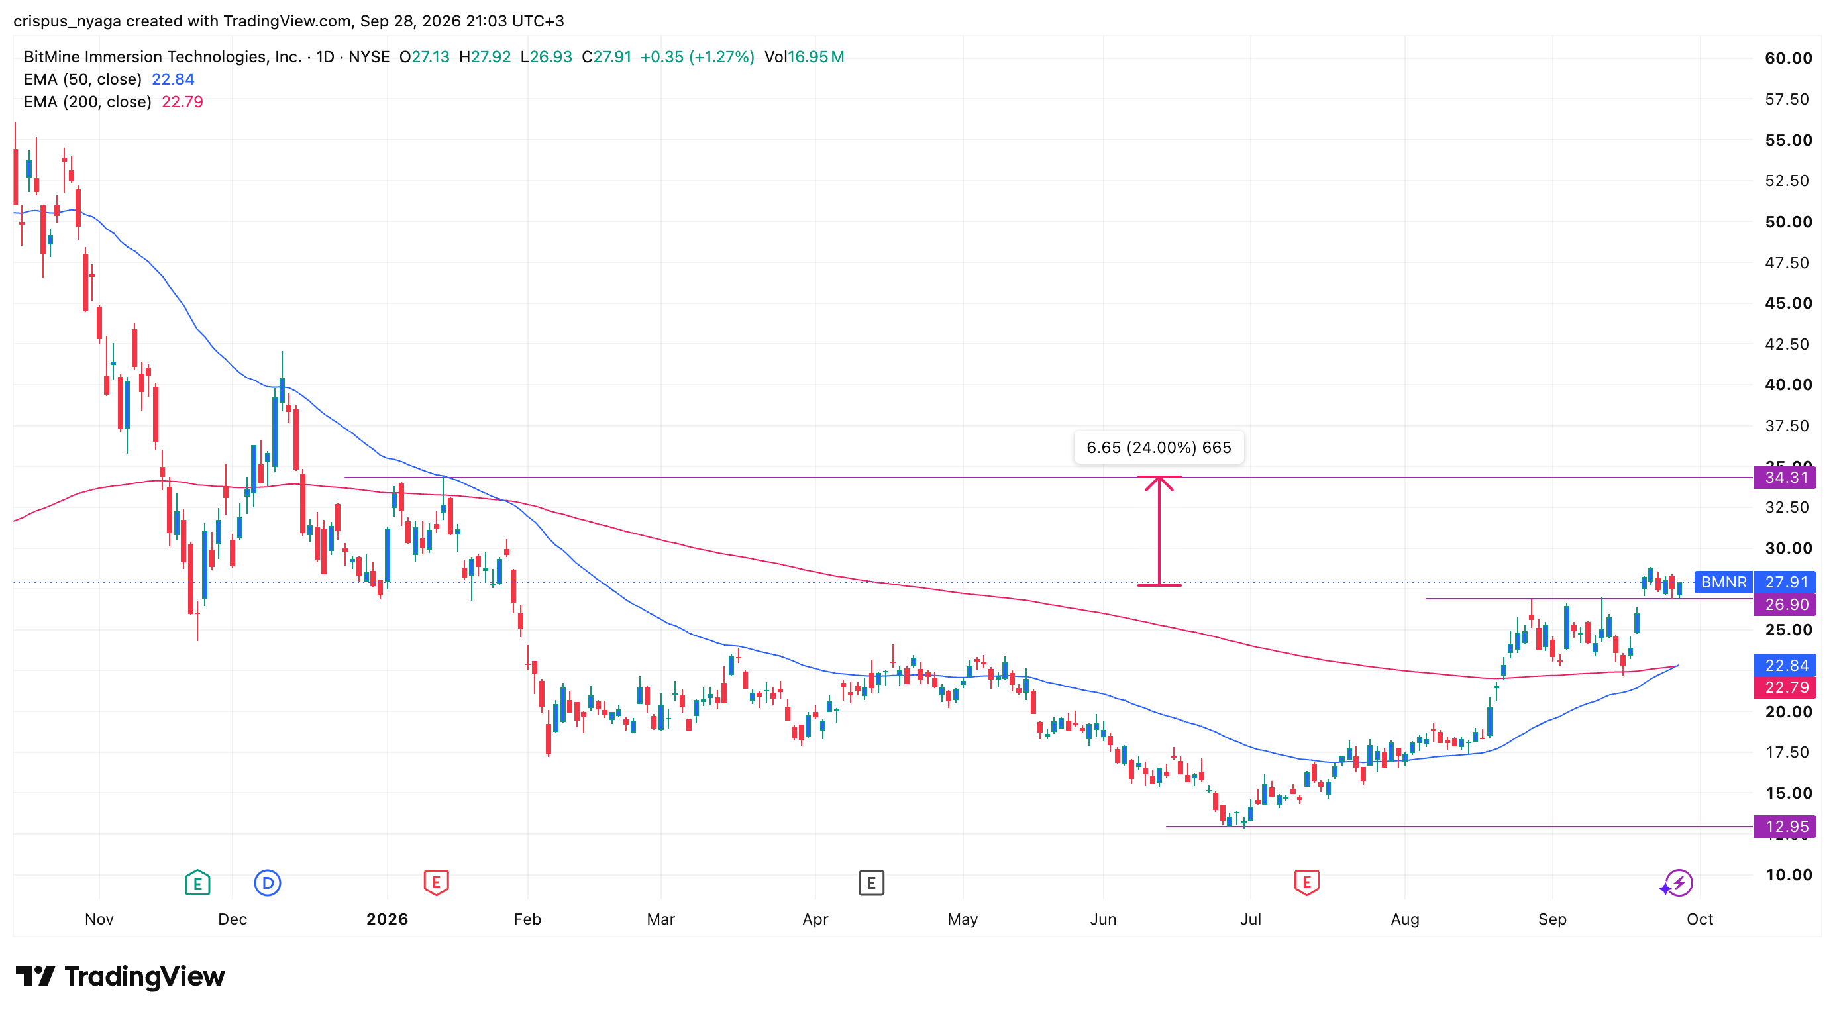Click the O27.13 open value in header
1835x1016 pixels.
pos(425,56)
